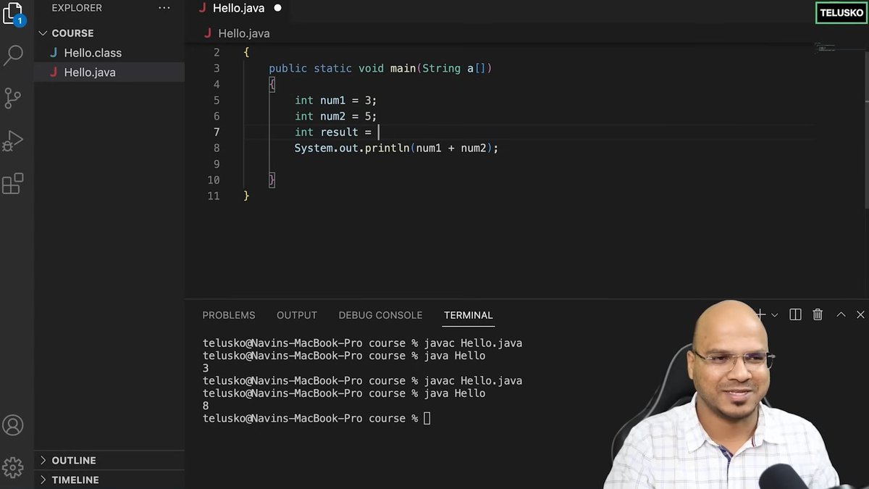Switch to the OUTPUT tab

(x=297, y=315)
